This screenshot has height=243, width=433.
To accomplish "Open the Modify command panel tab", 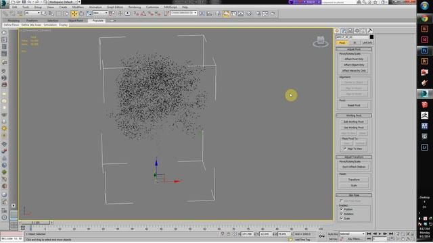I will click(x=344, y=31).
